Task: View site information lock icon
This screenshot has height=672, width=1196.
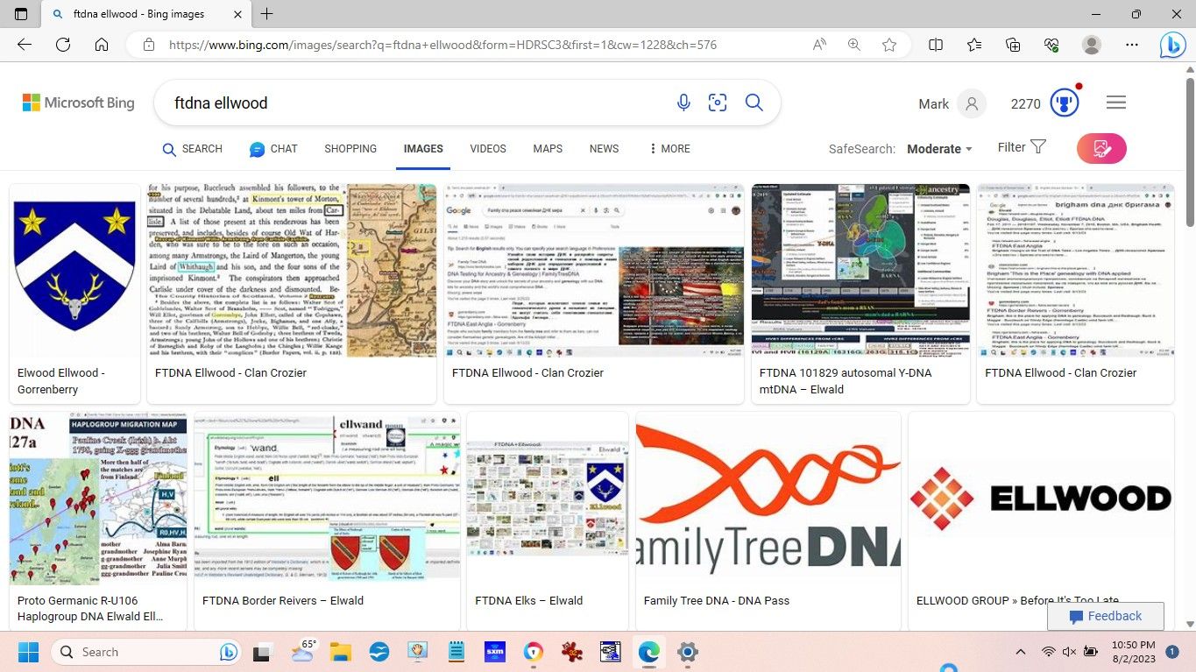Action: click(x=149, y=45)
